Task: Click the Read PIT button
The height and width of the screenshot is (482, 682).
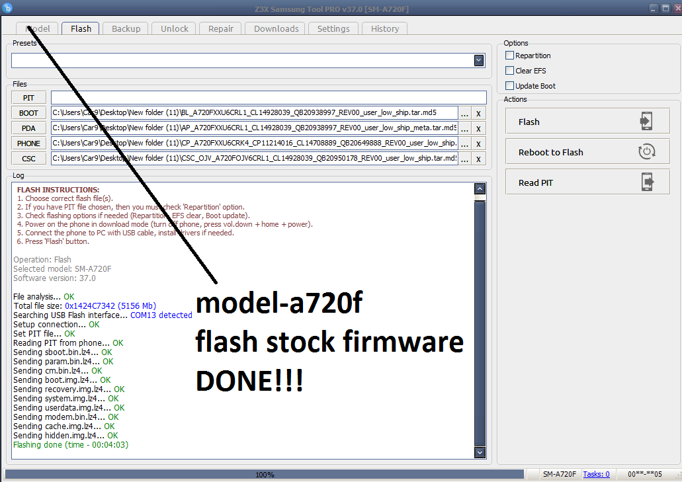Action: tap(587, 182)
